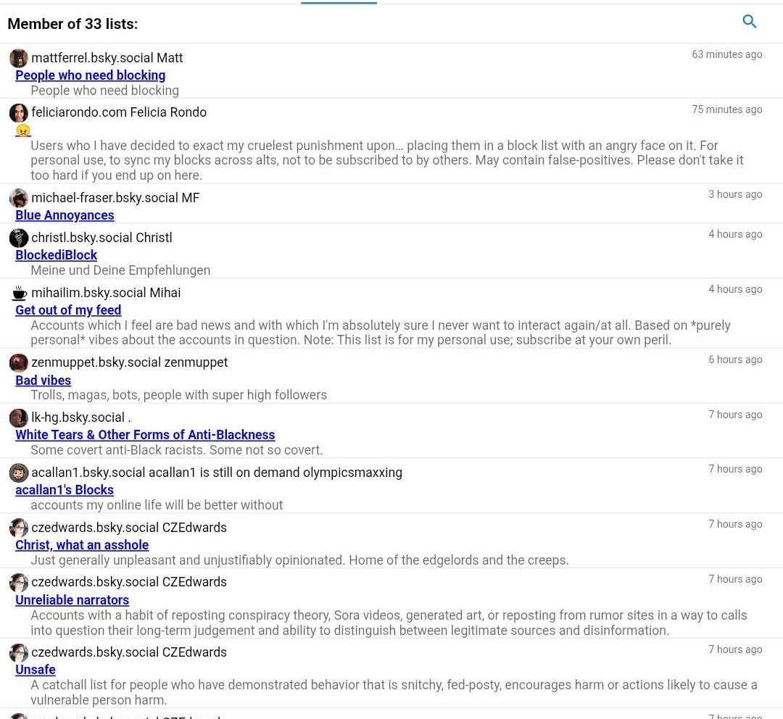
Task: Open 'People who need blocking' list
Action: [x=90, y=75]
